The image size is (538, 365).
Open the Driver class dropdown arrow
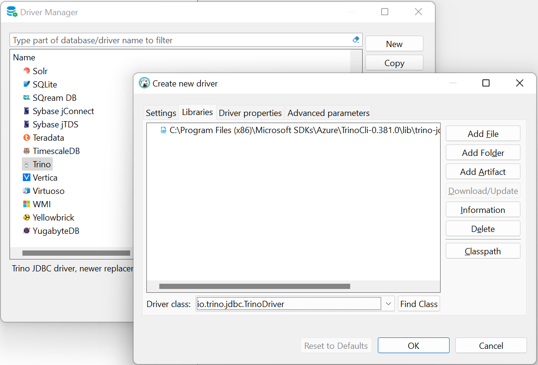[x=388, y=304]
